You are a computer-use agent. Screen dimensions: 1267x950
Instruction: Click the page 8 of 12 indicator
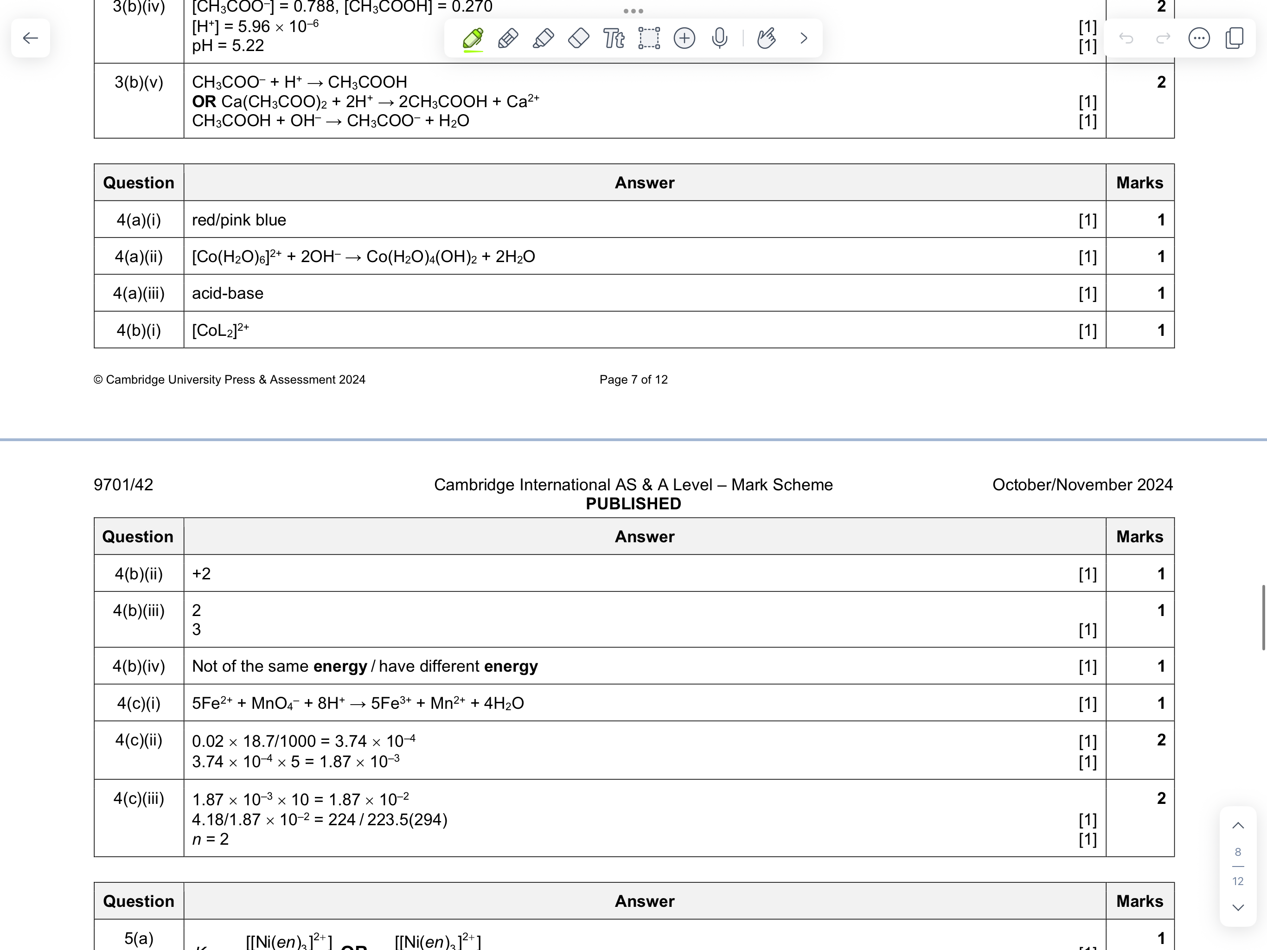coord(1238,867)
